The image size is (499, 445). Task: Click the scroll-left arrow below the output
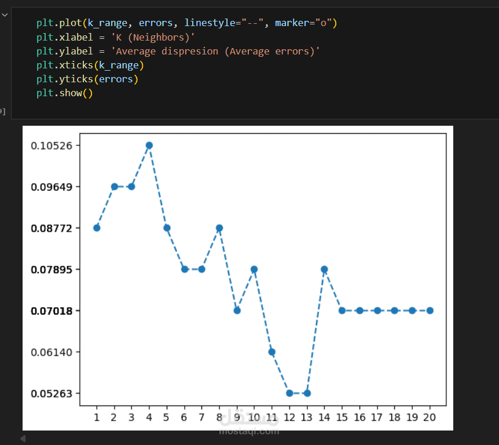[23, 439]
